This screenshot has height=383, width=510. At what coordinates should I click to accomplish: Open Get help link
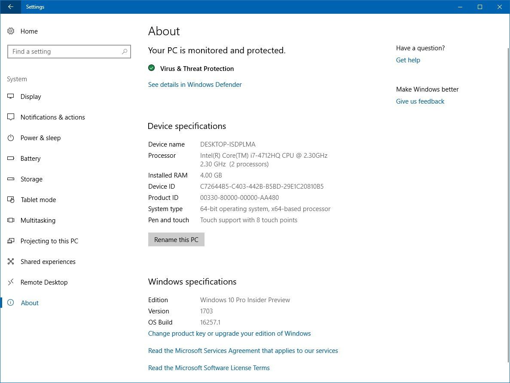coord(408,60)
